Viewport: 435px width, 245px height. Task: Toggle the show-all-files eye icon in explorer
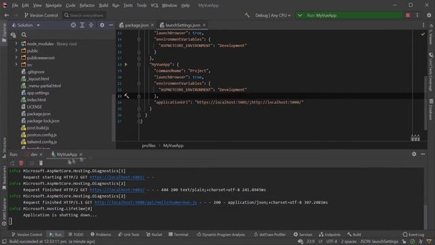pyautogui.click(x=13, y=35)
